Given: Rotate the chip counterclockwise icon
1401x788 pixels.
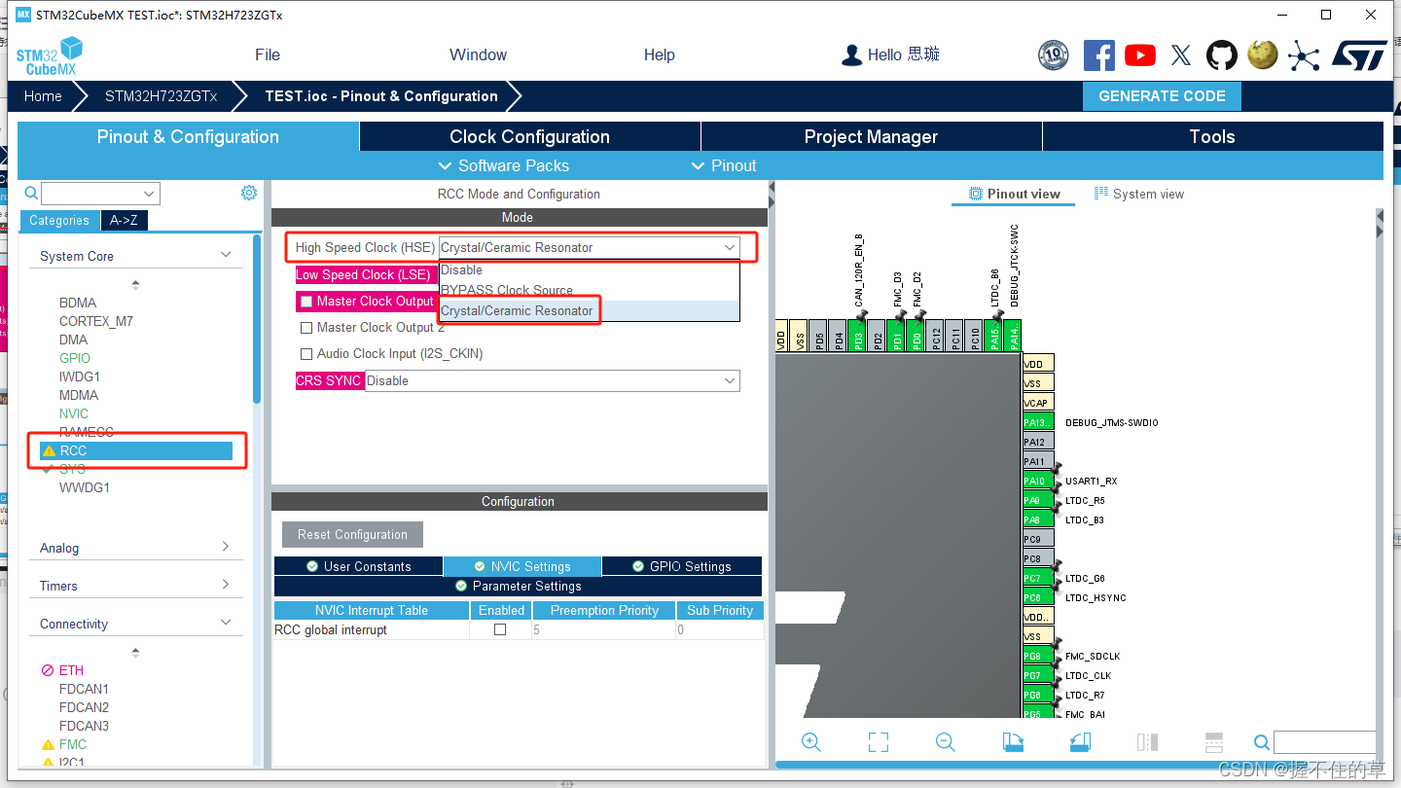Looking at the screenshot, I should point(1080,742).
